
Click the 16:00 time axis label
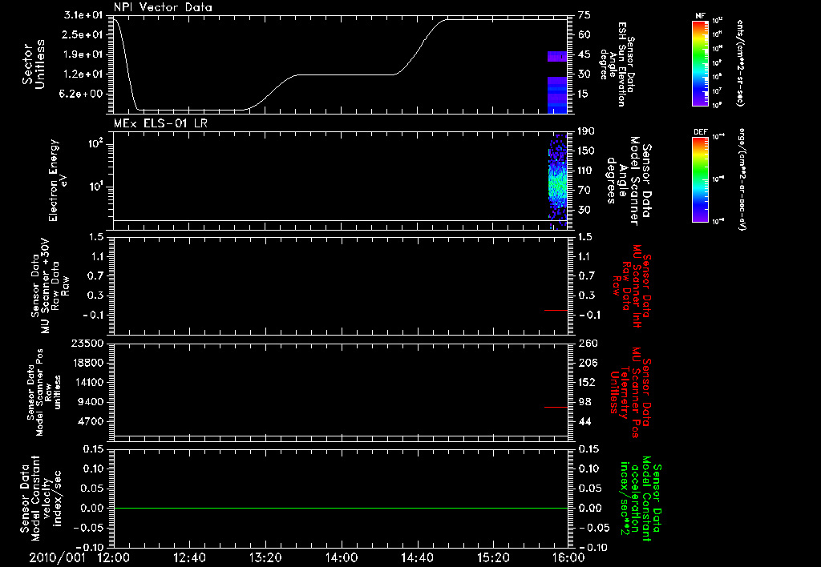[568, 557]
